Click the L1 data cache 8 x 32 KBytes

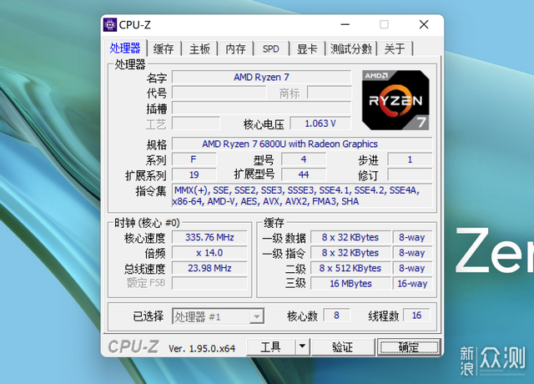point(350,237)
